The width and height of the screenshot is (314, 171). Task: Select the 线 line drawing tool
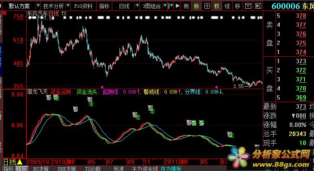click(227, 6)
